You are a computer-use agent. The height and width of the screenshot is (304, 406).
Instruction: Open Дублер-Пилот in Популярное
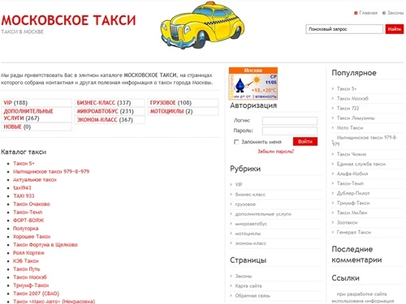pyautogui.click(x=353, y=193)
